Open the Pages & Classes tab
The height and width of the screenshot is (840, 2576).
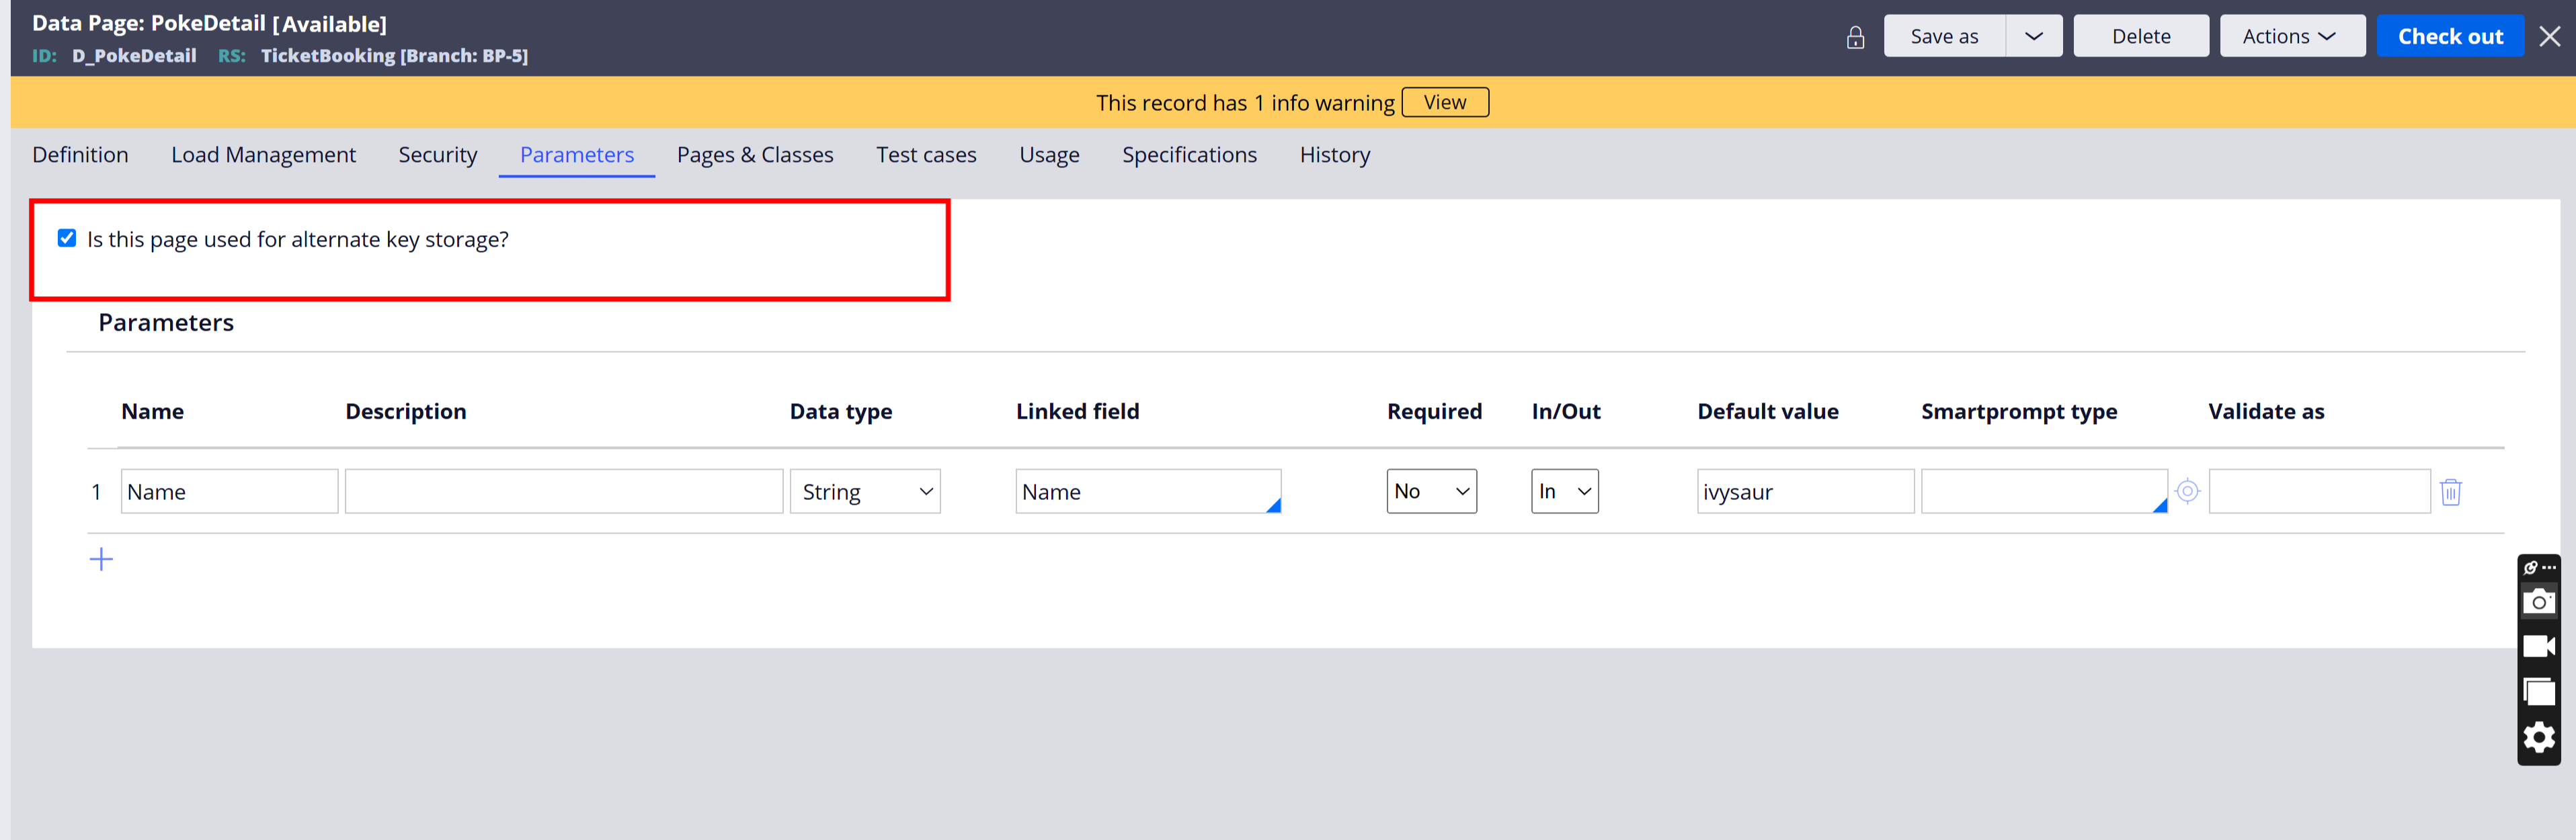click(x=754, y=155)
